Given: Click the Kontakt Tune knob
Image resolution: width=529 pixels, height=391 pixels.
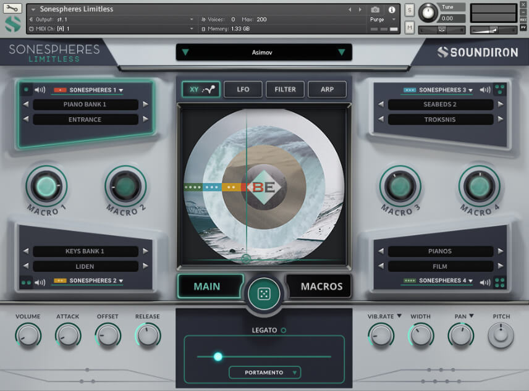Looking at the screenshot, I should pos(428,13).
